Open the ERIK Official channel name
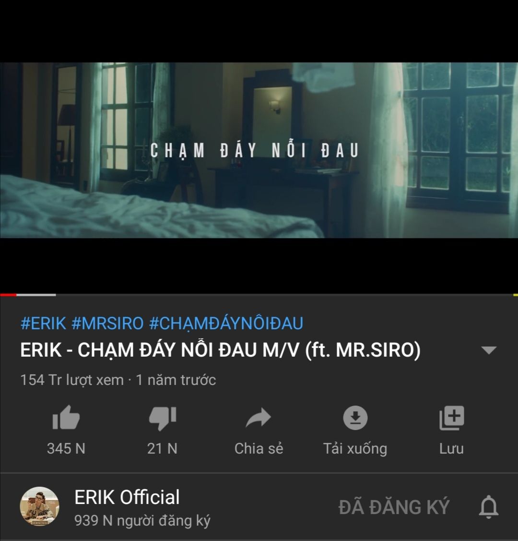The image size is (518, 541). click(x=127, y=497)
